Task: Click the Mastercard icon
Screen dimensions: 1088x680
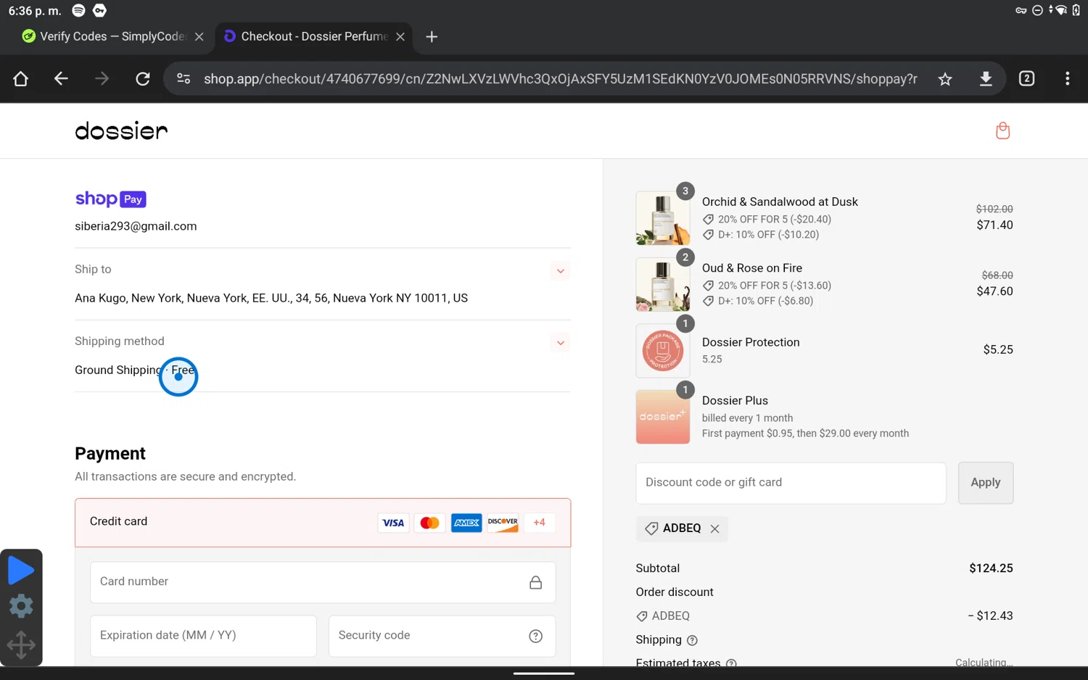Action: (x=429, y=523)
